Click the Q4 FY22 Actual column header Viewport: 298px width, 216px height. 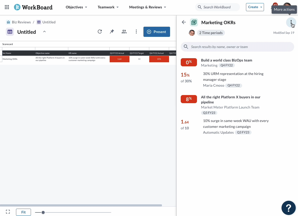pyautogui.click(x=159, y=53)
